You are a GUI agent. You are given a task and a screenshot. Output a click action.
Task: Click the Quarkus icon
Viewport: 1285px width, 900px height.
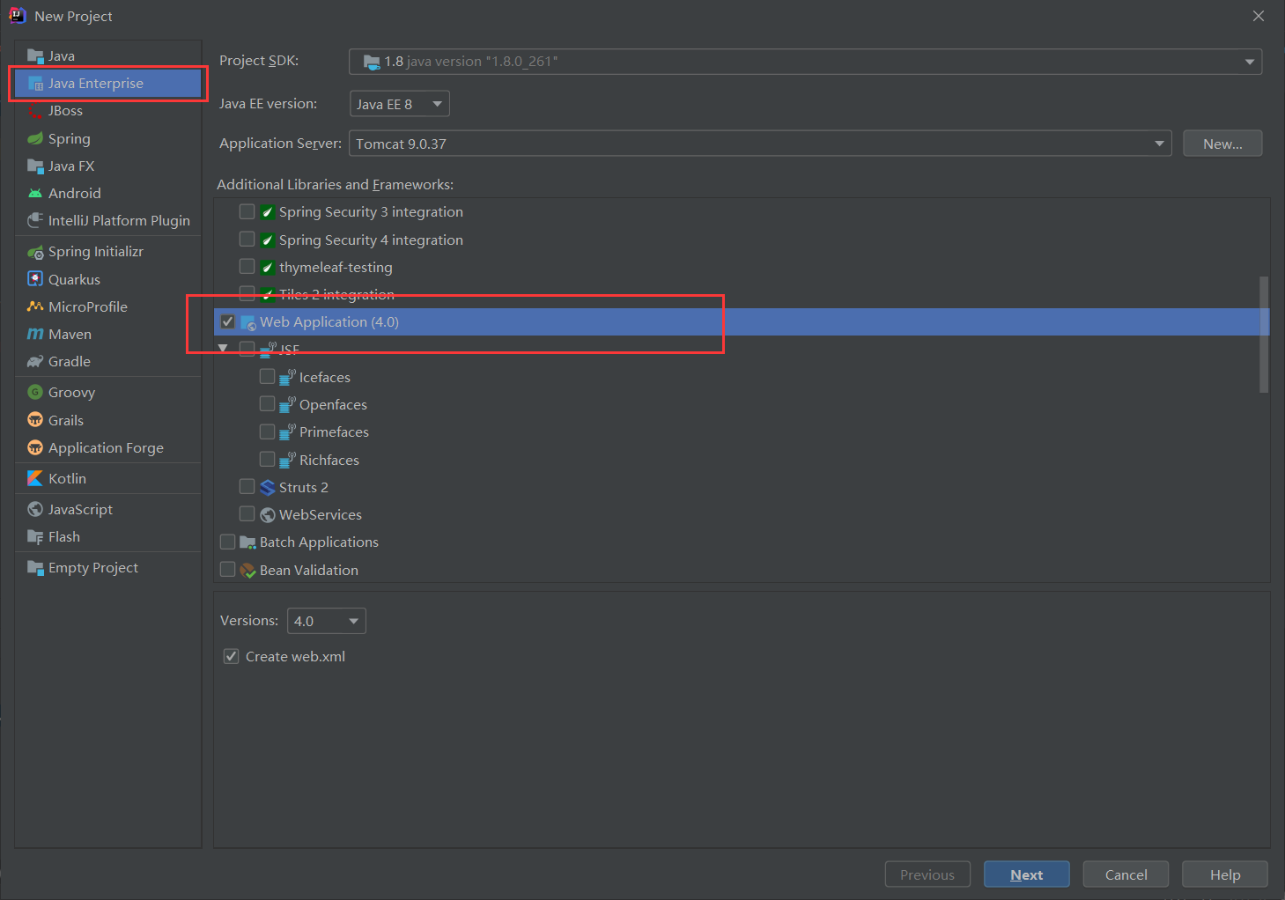pos(35,279)
